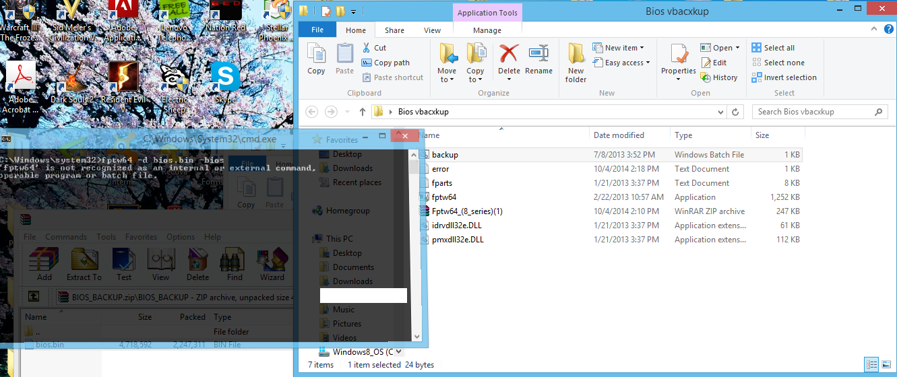Click the Paste icon in Clipboard group
The height and width of the screenshot is (377, 897).
point(344,59)
